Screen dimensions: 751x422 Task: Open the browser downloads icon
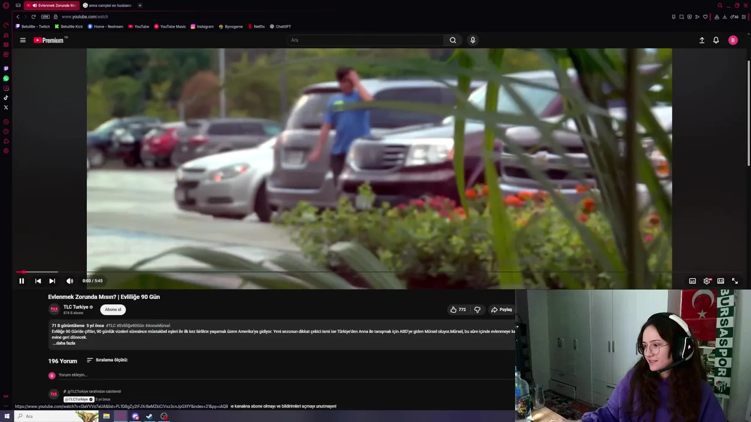click(725, 17)
